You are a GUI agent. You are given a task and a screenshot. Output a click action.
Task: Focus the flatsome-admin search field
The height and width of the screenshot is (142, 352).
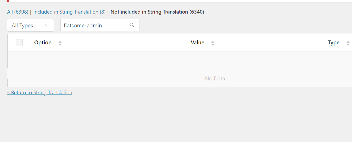click(x=100, y=25)
